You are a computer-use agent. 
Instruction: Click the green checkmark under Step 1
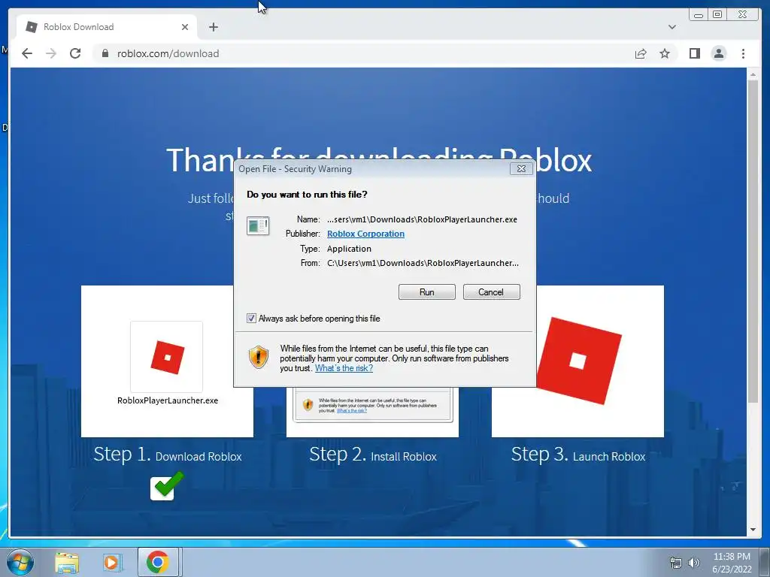(167, 486)
